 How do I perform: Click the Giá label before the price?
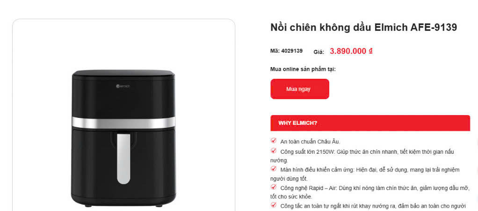(319, 52)
